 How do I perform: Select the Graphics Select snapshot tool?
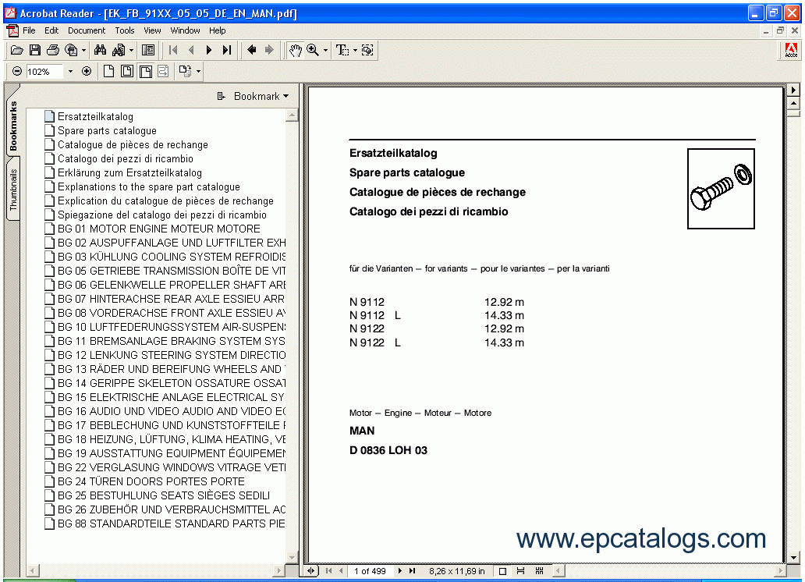pos(367,51)
